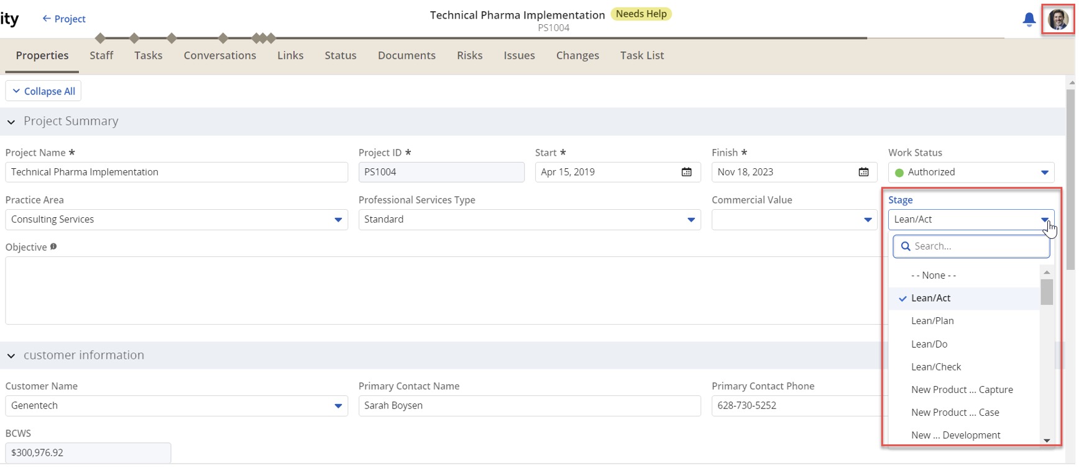Select the Properties tab
Image resolution: width=1079 pixels, height=468 pixels.
(x=42, y=56)
